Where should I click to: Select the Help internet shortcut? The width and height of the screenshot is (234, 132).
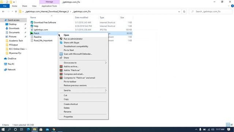point(36,26)
